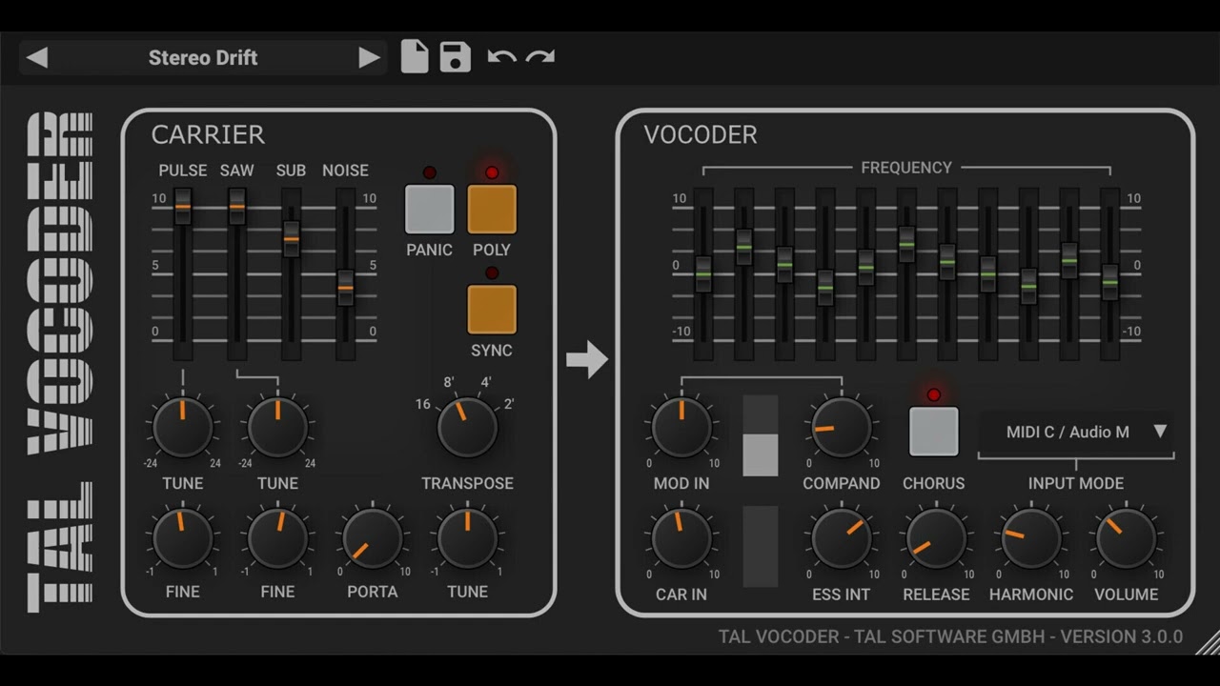Image resolution: width=1220 pixels, height=686 pixels.
Task: Click the PORTA knob
Action: (x=372, y=538)
